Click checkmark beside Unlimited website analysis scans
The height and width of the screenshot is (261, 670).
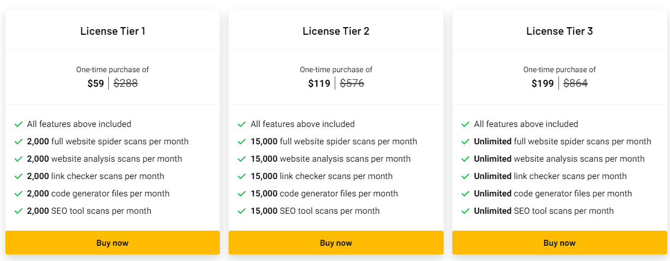465,159
